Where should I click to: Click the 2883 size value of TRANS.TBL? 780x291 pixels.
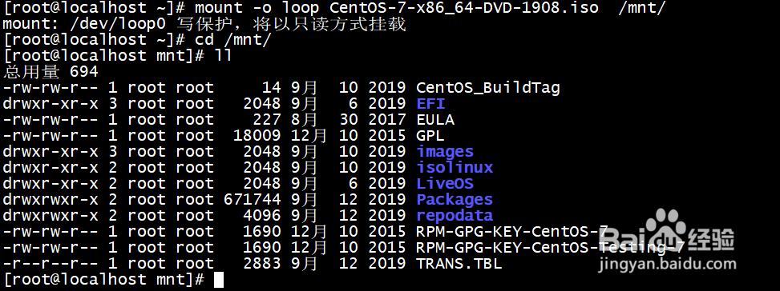click(x=261, y=263)
